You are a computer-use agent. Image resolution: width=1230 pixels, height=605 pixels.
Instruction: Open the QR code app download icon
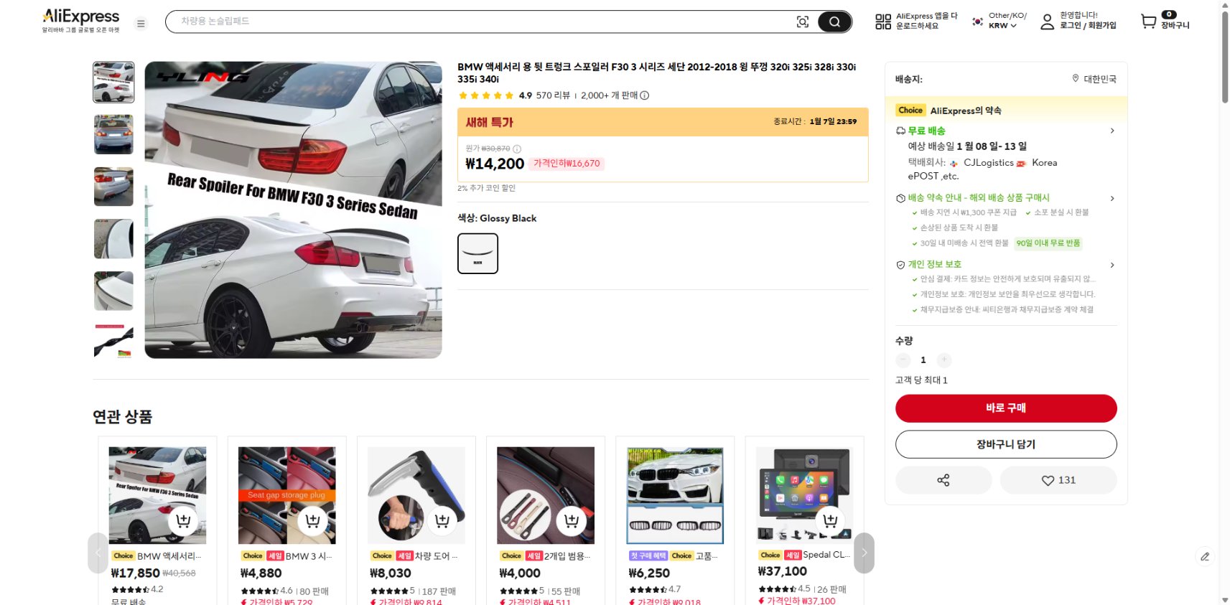883,22
